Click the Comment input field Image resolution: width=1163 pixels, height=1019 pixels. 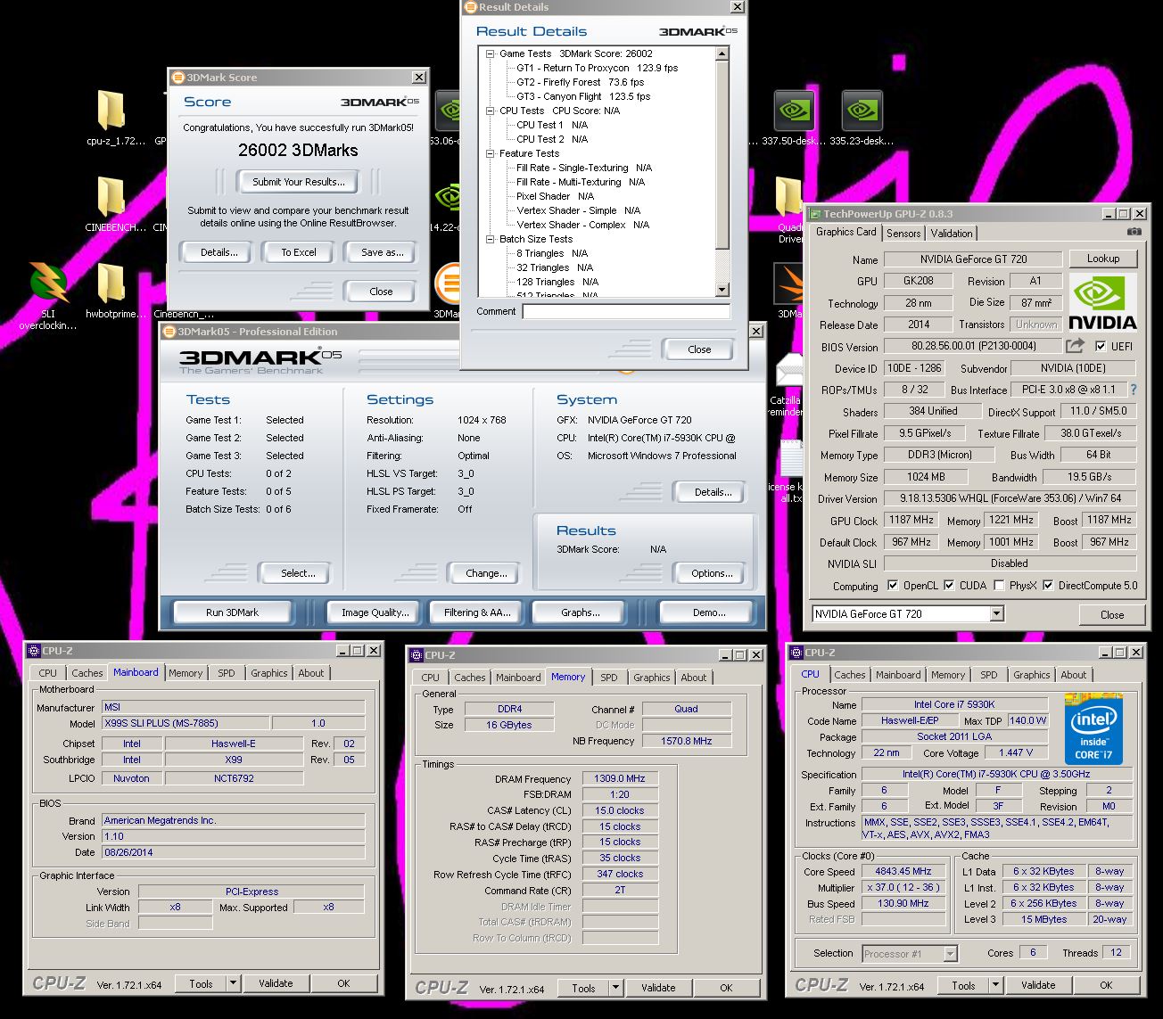pyautogui.click(x=626, y=311)
